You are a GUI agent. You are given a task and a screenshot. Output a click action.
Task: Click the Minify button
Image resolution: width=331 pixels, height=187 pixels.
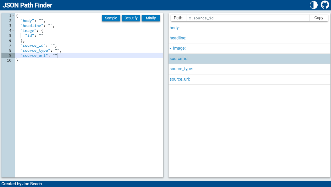151,18
